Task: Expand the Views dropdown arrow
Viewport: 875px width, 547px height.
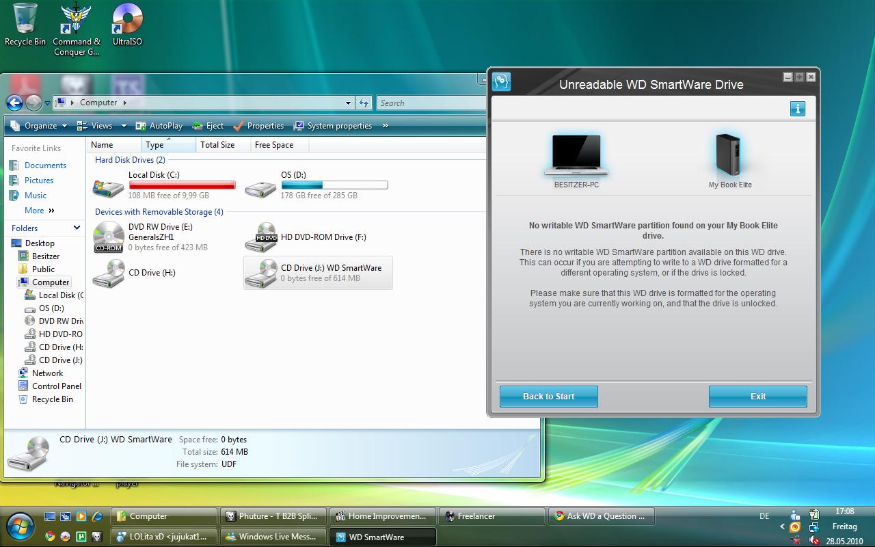Action: [124, 126]
